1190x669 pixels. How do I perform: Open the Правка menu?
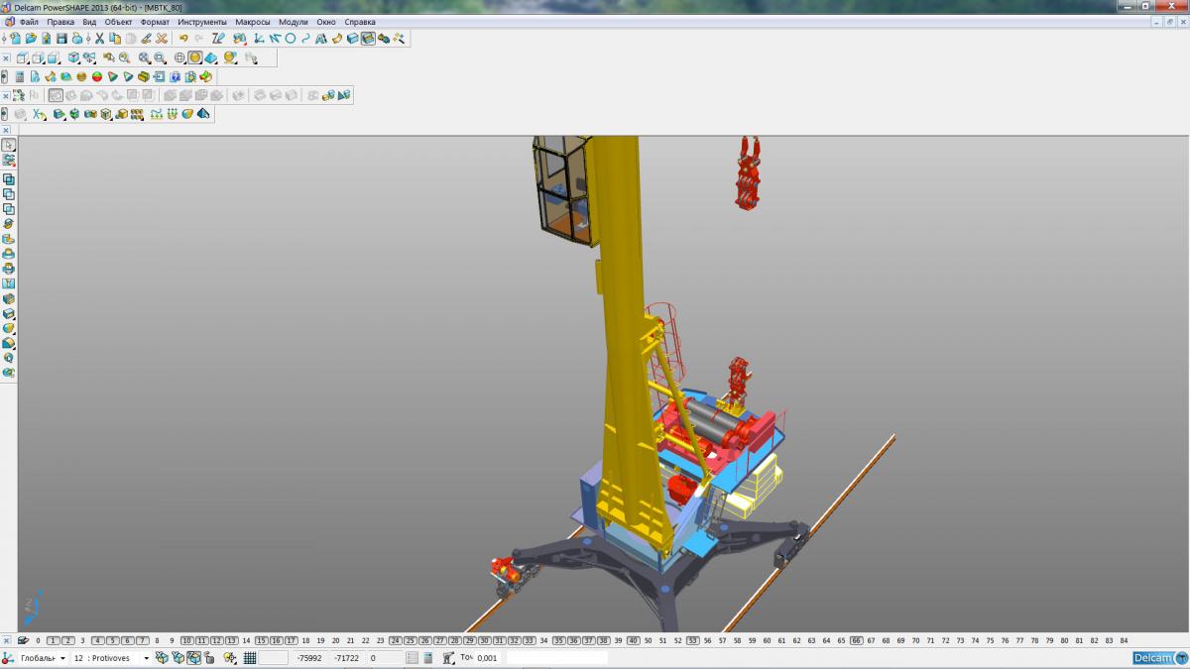pyautogui.click(x=60, y=21)
